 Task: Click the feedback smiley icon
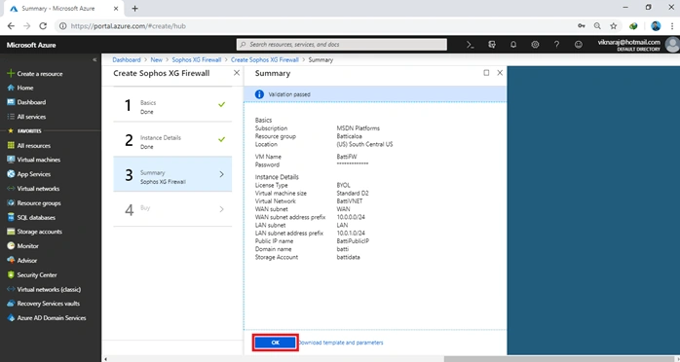tap(578, 45)
